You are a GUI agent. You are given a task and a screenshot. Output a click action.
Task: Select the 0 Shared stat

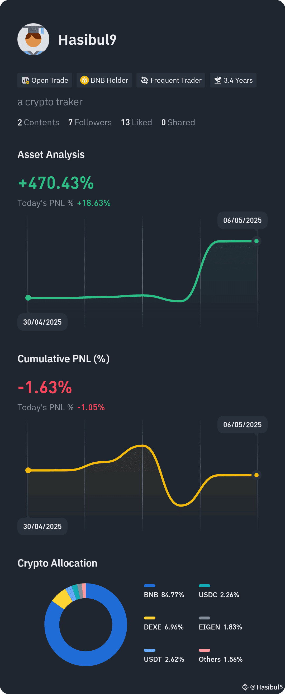point(178,123)
